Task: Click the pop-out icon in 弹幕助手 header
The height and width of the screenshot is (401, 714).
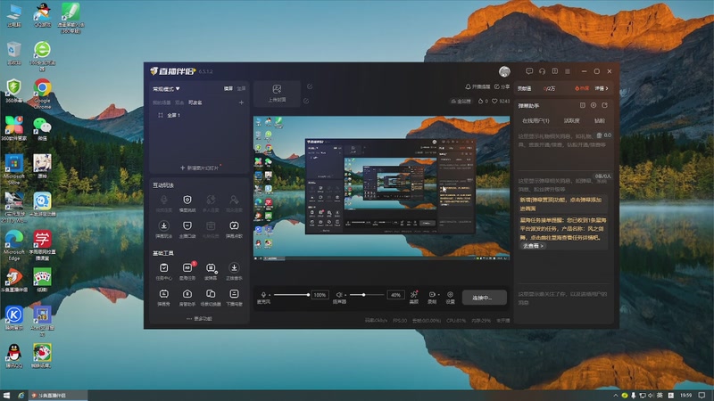Action: (x=605, y=105)
